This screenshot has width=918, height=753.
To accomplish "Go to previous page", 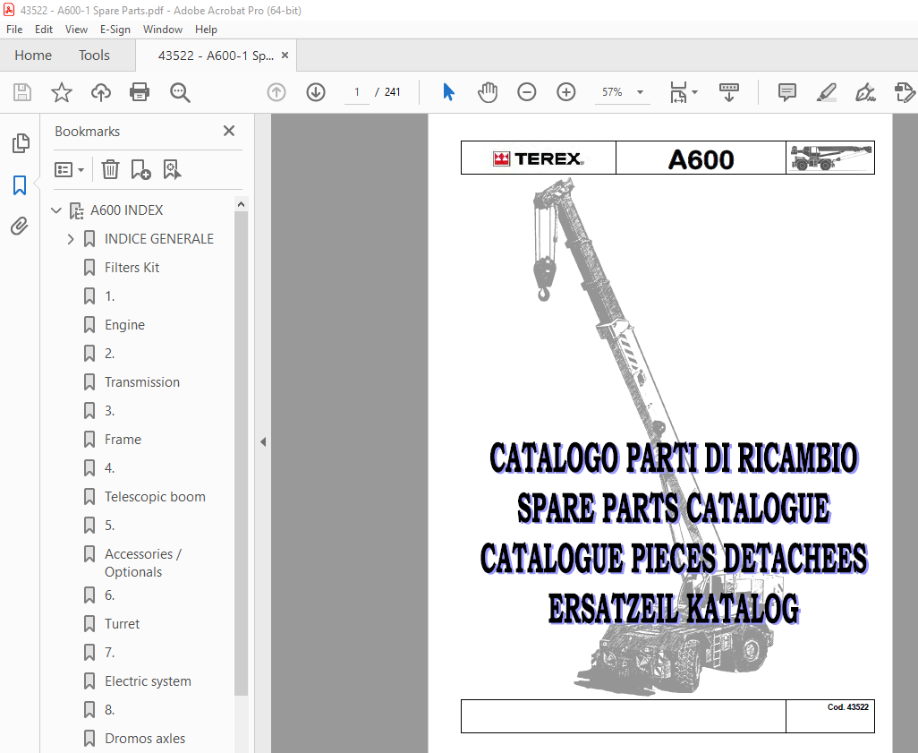I will coord(276,92).
